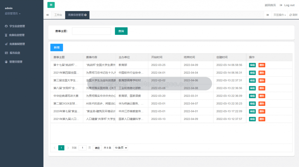The image size is (299, 167).
Task: Open 学生信息管理 in the sidebar
Action: (x=17, y=26)
